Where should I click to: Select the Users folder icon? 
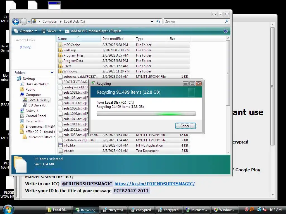click(60, 66)
